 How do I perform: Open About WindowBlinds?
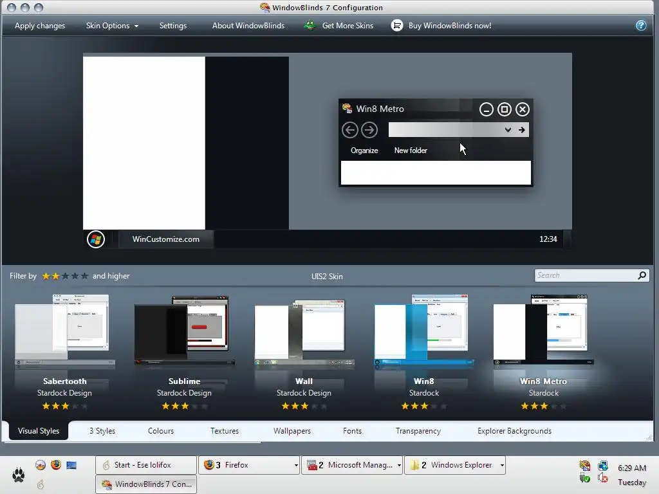248,26
